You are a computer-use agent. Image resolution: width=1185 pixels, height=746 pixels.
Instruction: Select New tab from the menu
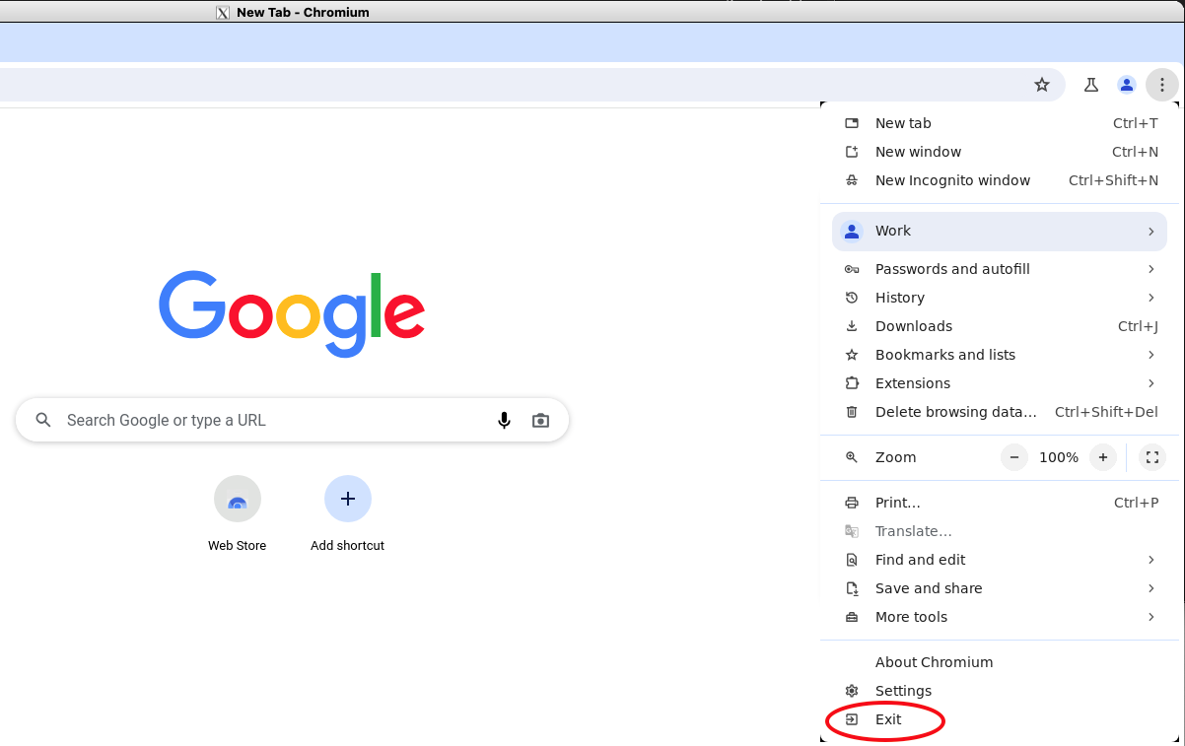[x=1000, y=123]
